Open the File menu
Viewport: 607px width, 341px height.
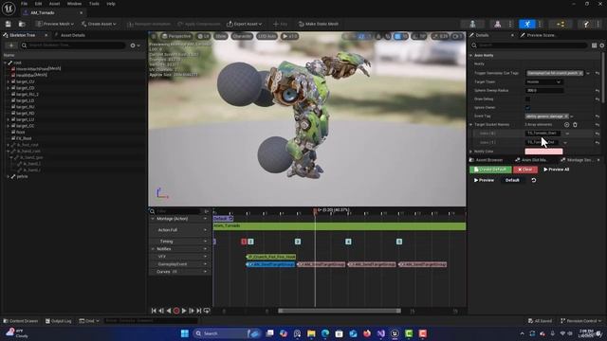point(24,4)
